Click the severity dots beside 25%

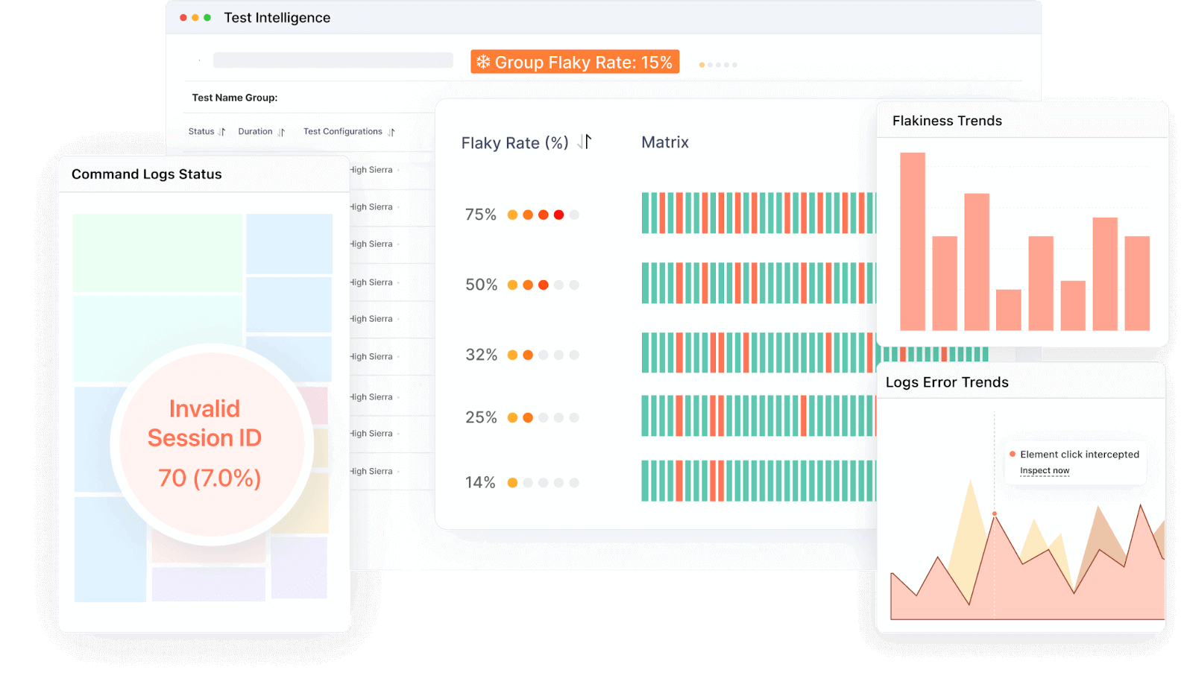[x=543, y=417]
